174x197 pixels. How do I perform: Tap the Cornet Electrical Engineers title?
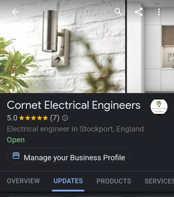(x=74, y=105)
